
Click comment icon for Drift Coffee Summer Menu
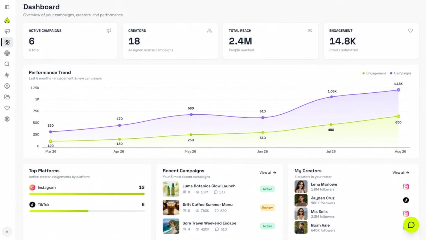[x=217, y=211]
